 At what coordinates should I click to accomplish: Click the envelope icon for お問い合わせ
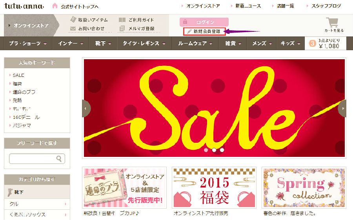tap(73, 29)
